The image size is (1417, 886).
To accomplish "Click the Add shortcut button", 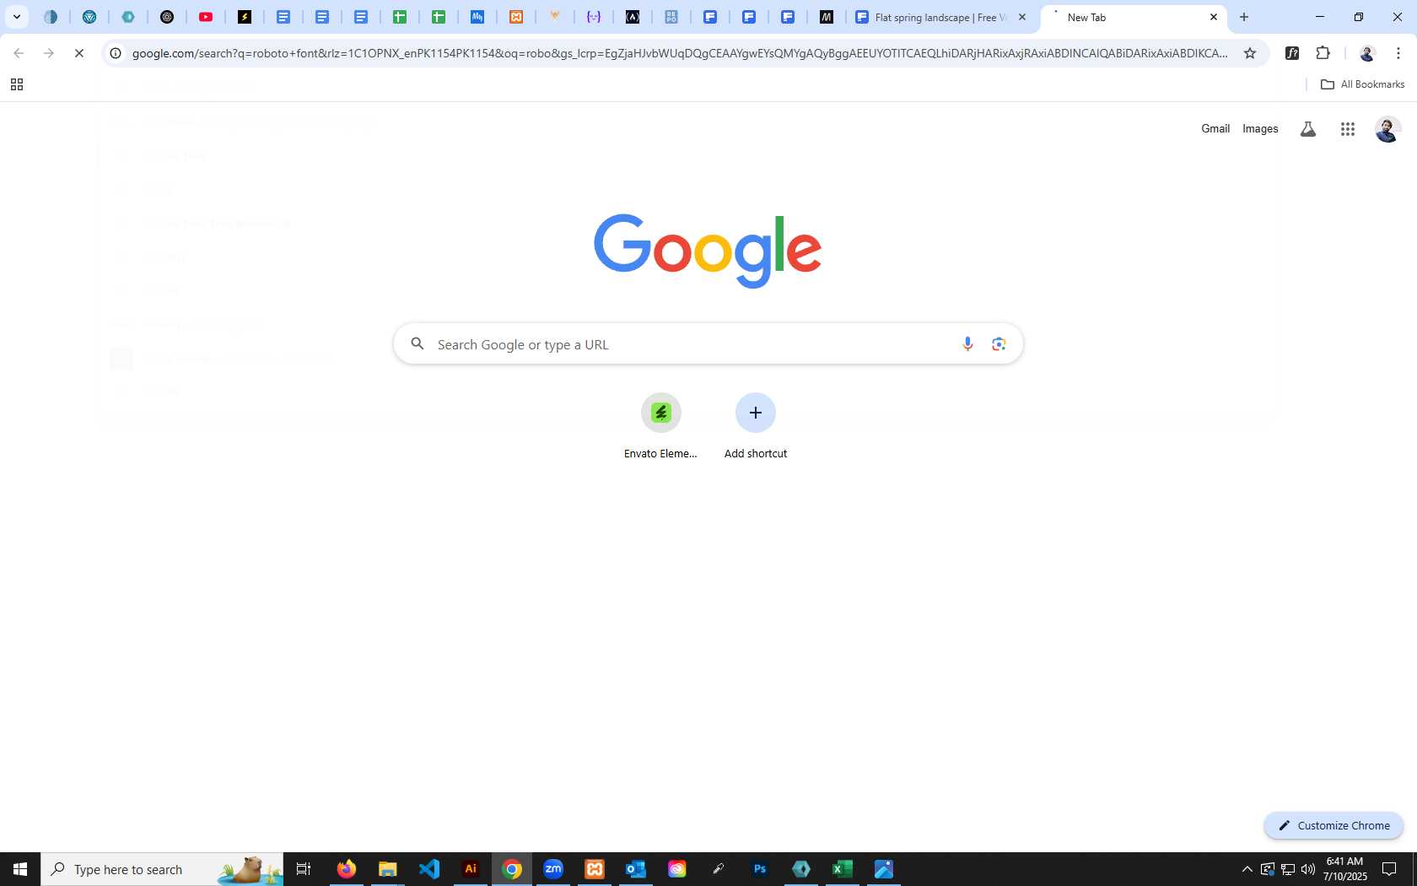I will tap(756, 426).
